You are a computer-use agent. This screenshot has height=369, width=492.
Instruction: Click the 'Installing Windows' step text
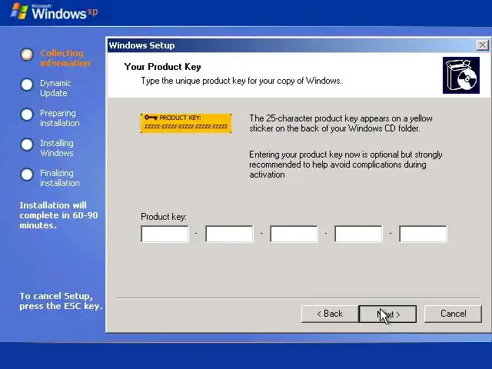[56, 148]
